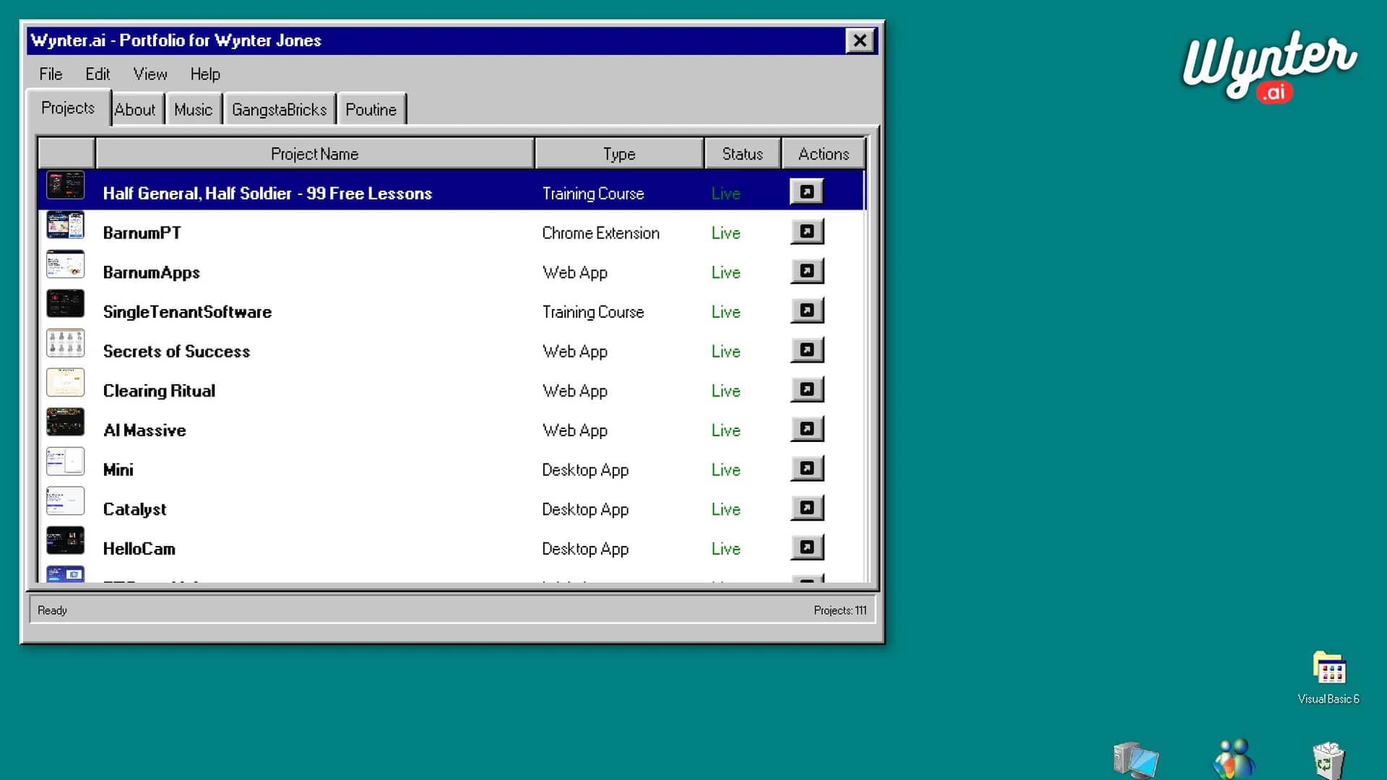
Task: Select the Visual Basic 6 desktop icon
Action: 1328,677
